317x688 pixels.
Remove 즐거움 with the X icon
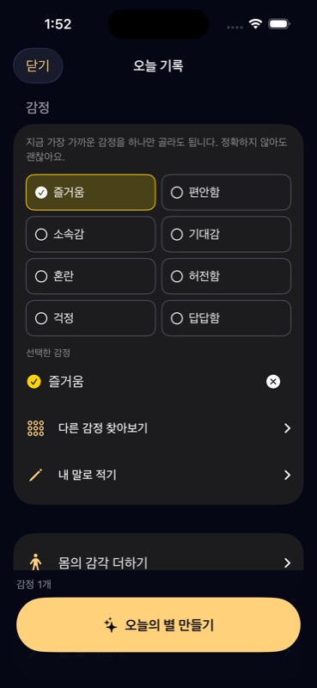273,382
